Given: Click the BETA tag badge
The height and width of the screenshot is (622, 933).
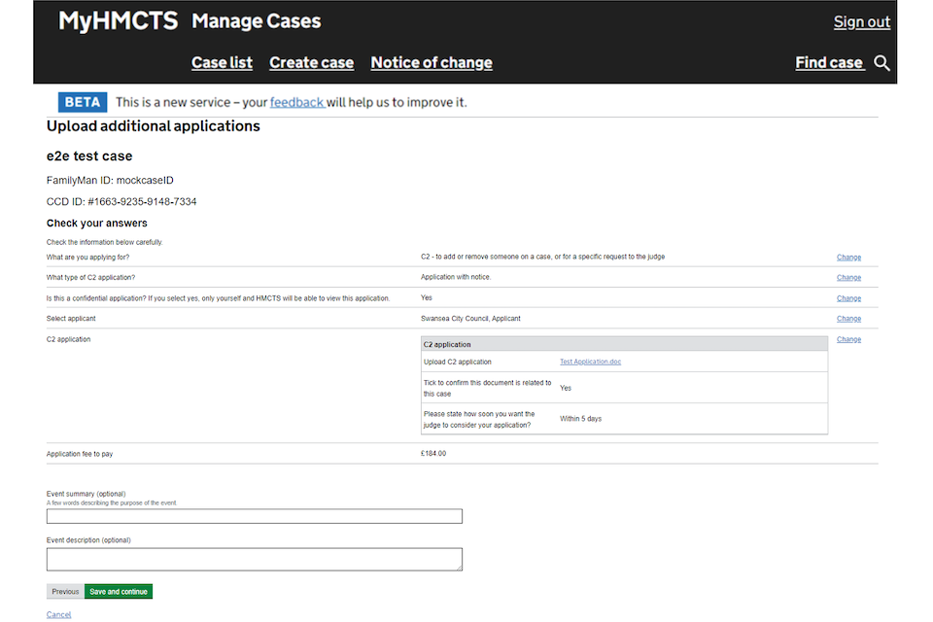Looking at the screenshot, I should (83, 102).
